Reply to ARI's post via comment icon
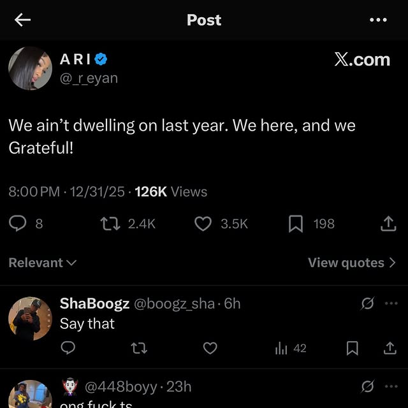 tap(18, 224)
